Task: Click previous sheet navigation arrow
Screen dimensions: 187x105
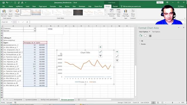Action: (x=4, y=100)
